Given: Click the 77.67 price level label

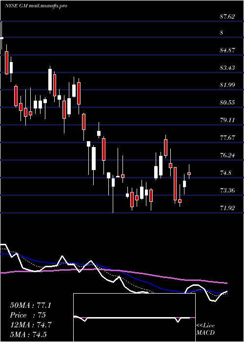Looking at the screenshot, I should tap(227, 138).
